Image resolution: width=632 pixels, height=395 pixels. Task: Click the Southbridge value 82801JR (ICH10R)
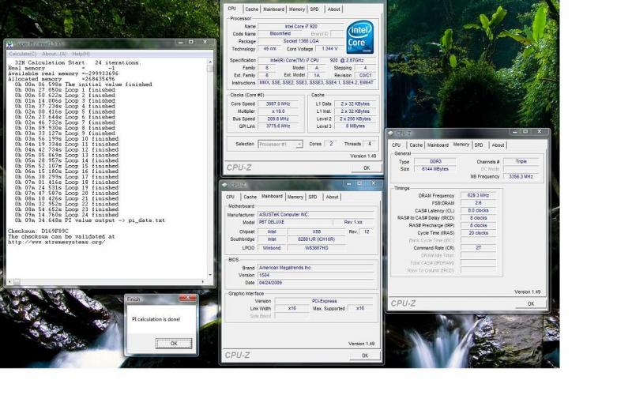[x=317, y=239]
